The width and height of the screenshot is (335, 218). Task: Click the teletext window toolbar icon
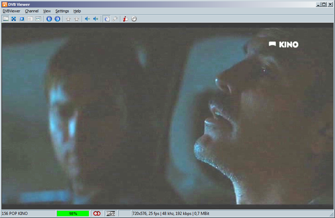pos(30,19)
